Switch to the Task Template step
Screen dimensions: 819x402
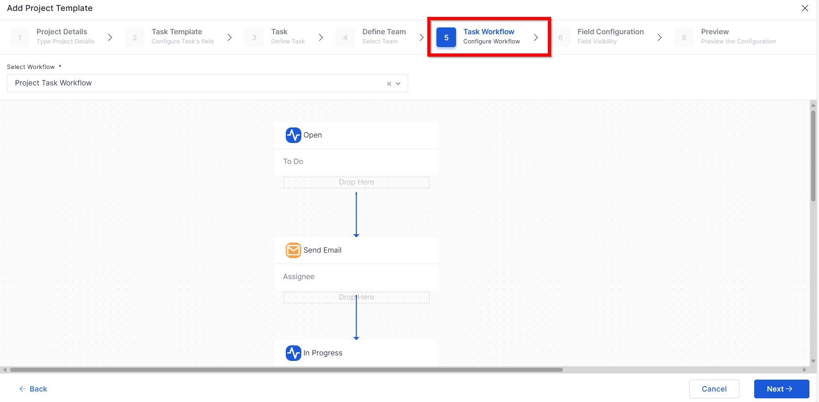point(183,36)
